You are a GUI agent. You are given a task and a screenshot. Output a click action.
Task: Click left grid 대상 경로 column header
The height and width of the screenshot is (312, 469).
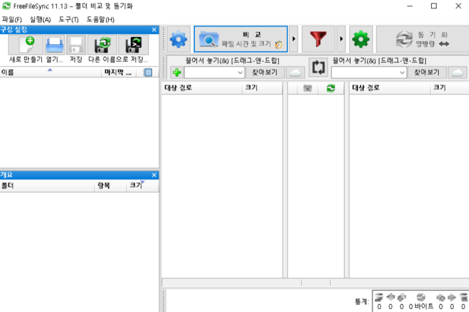pyautogui.click(x=201, y=88)
